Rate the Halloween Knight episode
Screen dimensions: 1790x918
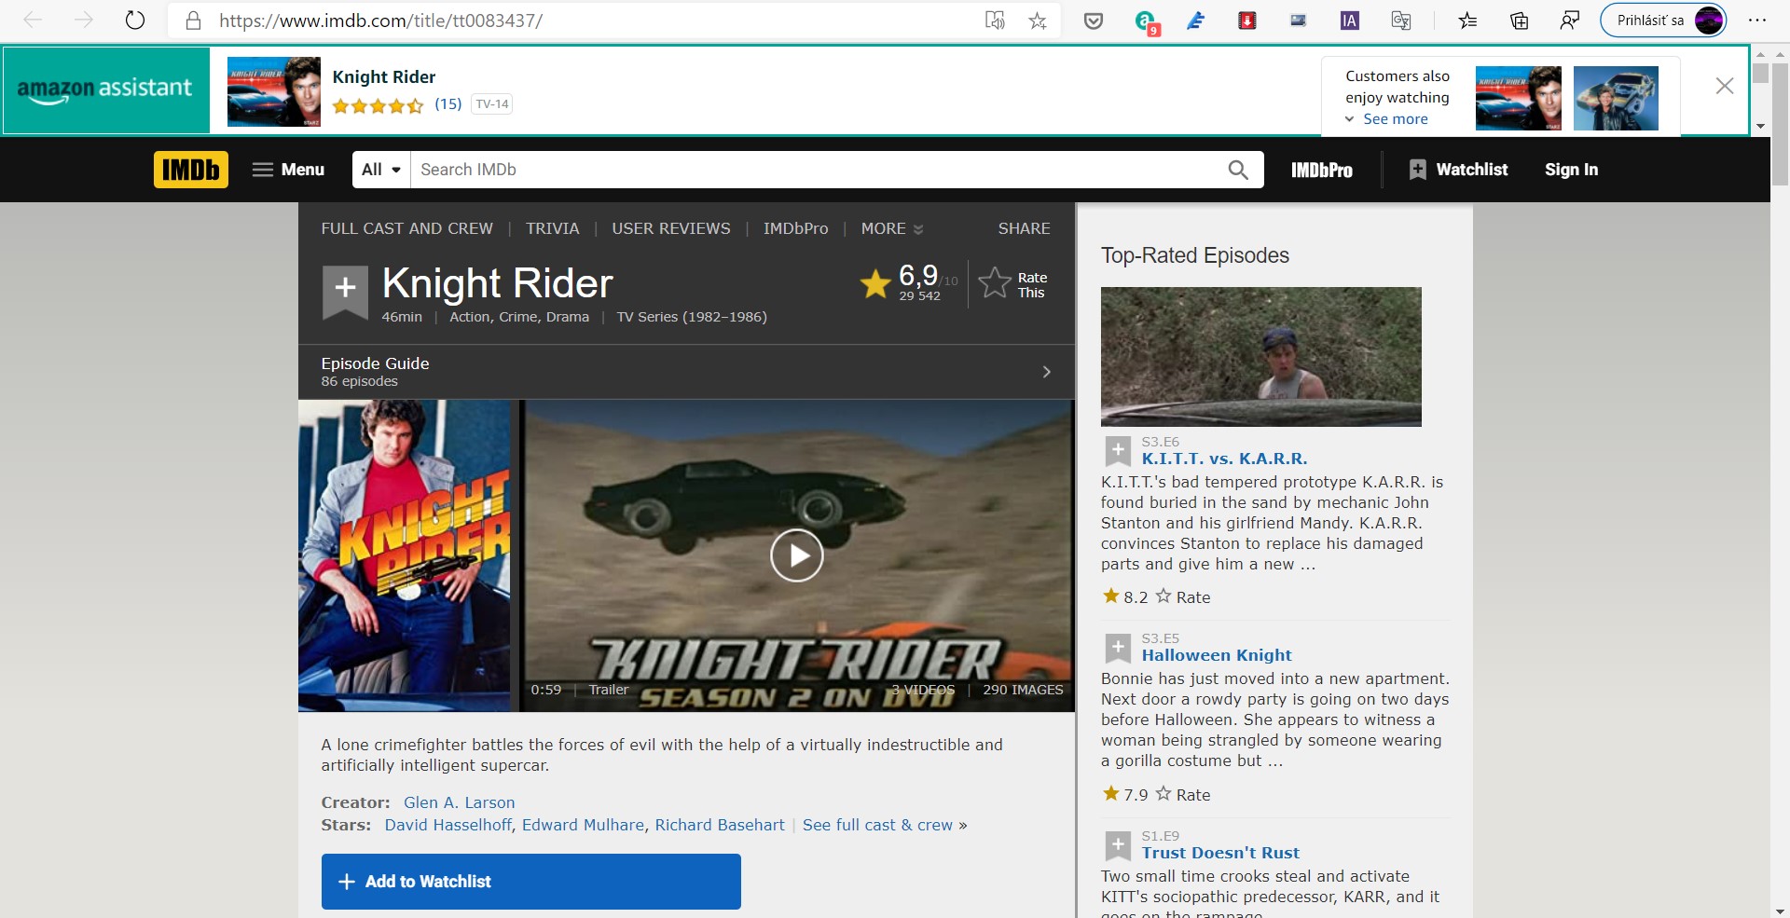coord(1183,795)
